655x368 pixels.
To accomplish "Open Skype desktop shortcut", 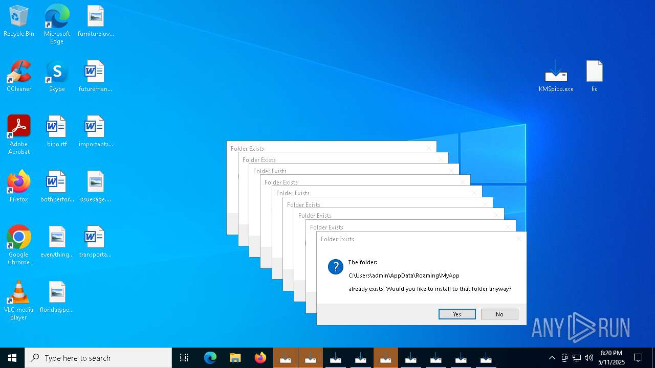I will tap(57, 77).
